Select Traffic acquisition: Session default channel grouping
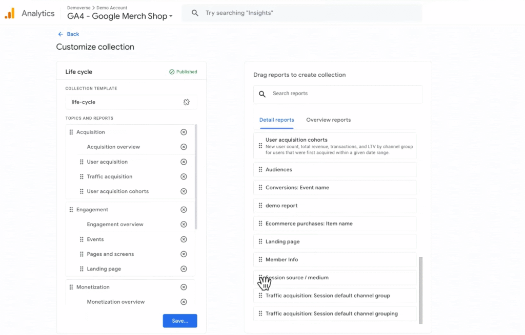The width and height of the screenshot is (525, 335). (x=335, y=314)
